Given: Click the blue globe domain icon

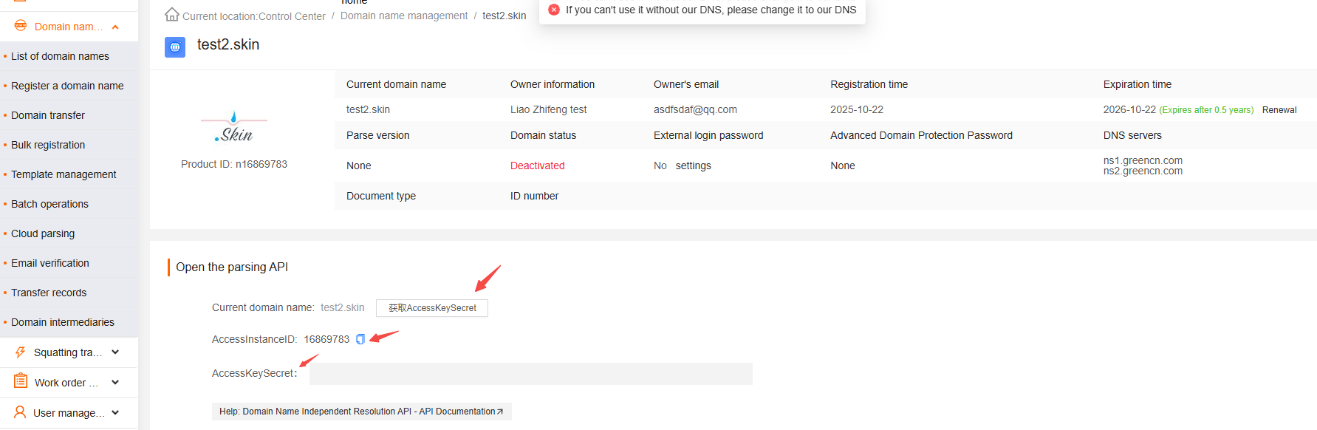Looking at the screenshot, I should [175, 47].
